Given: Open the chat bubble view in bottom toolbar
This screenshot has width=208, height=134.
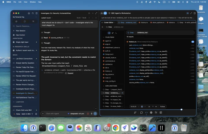Looking at the screenshot, I should [x=141, y=113].
